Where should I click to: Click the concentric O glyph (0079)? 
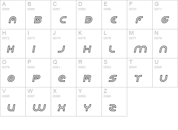tap(11, 78)
